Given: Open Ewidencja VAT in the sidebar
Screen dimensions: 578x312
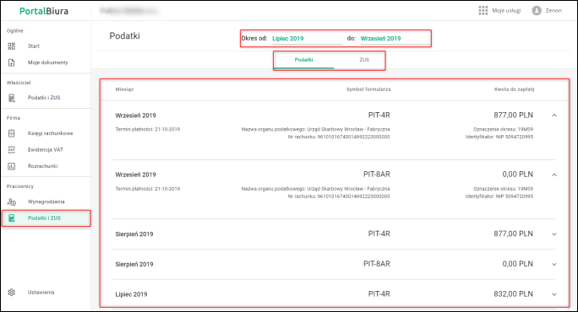Looking at the screenshot, I should [46, 150].
